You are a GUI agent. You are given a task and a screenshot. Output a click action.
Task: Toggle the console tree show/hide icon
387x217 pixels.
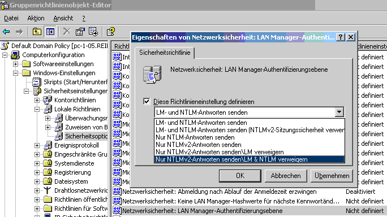tap(50, 32)
